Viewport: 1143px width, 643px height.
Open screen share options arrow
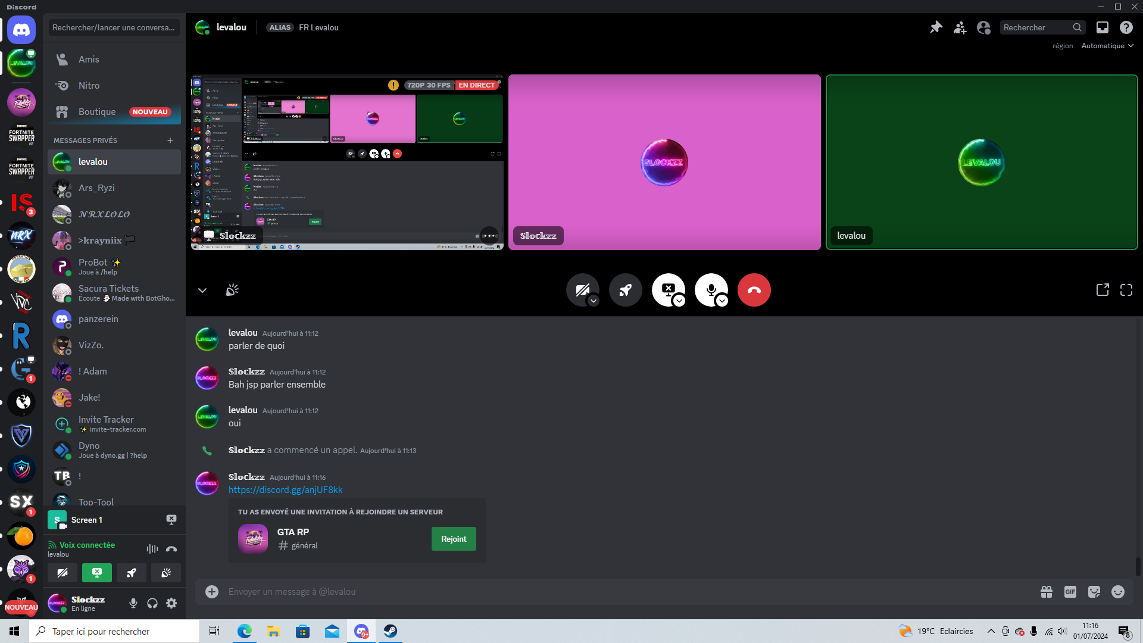coord(679,301)
